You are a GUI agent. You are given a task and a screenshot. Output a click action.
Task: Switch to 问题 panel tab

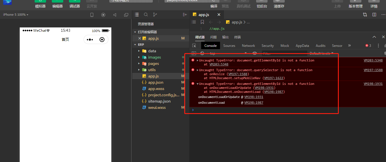pos(213,37)
